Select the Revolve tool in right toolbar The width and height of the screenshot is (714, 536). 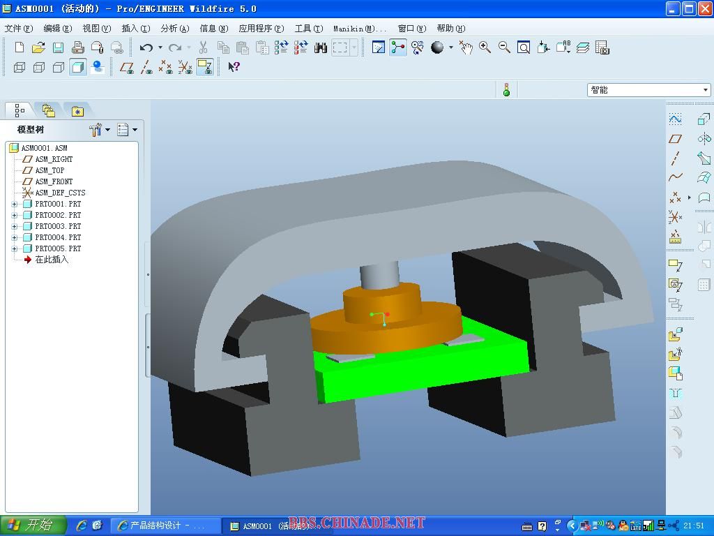704,139
